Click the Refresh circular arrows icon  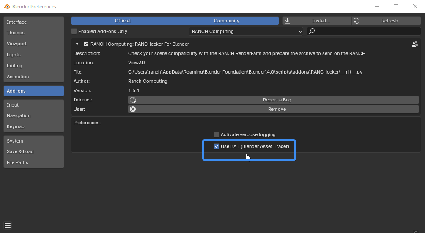point(356,21)
